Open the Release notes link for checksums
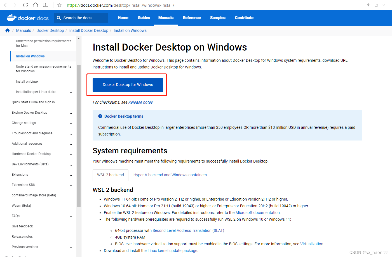Screen dimensions: 392x257 140,102
